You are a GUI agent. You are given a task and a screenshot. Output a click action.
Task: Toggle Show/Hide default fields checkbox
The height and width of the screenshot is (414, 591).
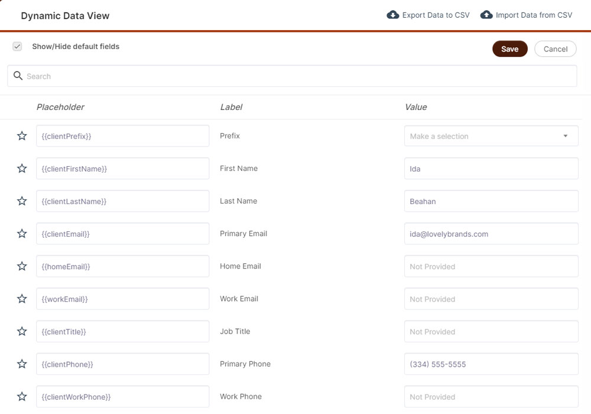(17, 47)
